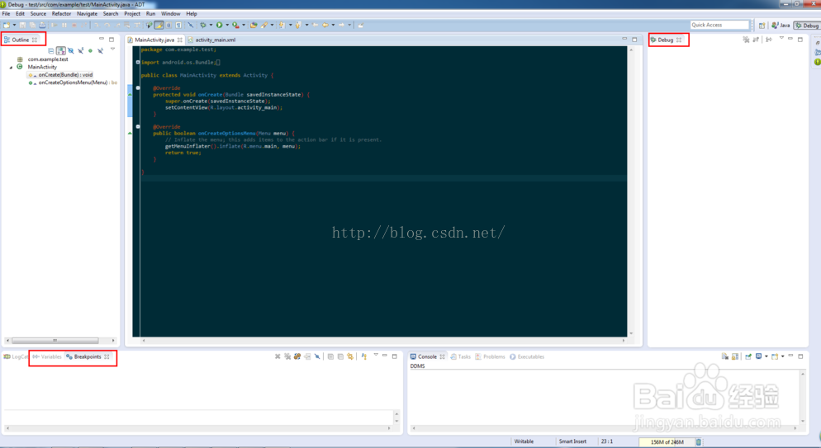821x448 pixels.
Task: Click Show Breakpoints Supported by Selected Target icon
Action: point(297,356)
